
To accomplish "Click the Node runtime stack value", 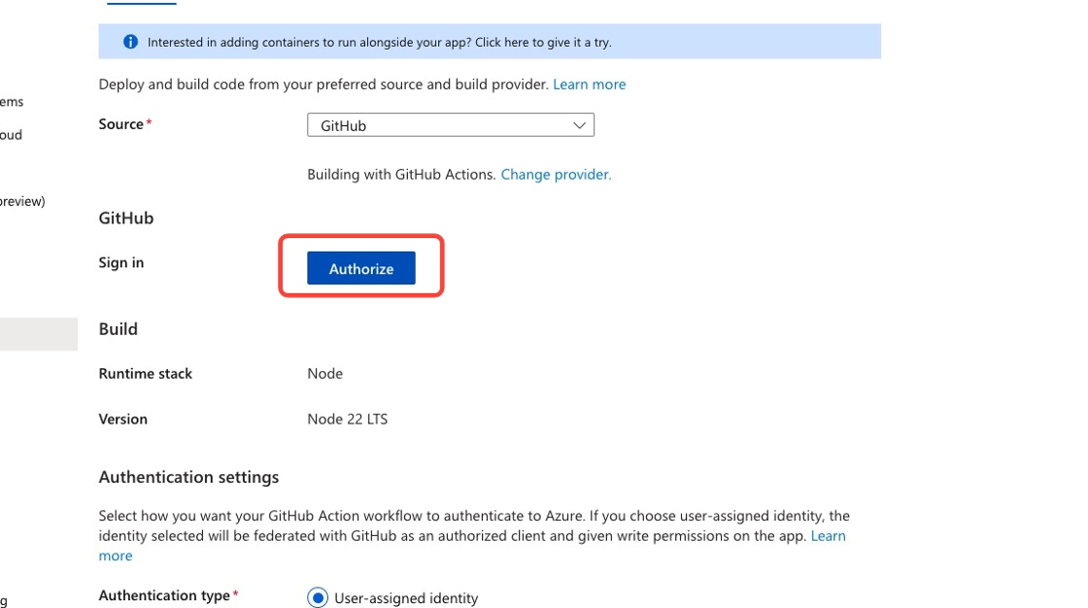I will tap(324, 373).
